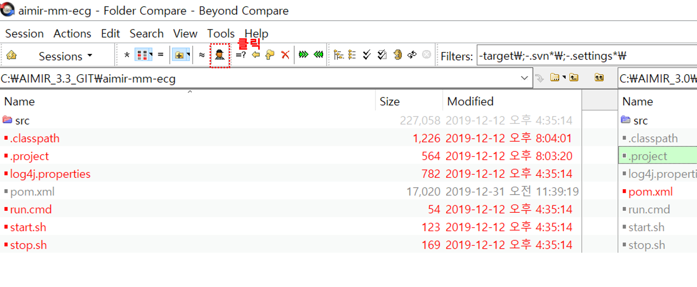This screenshot has width=697, height=287.
Task: Select run.cmd in the left pane
Action: (x=28, y=209)
